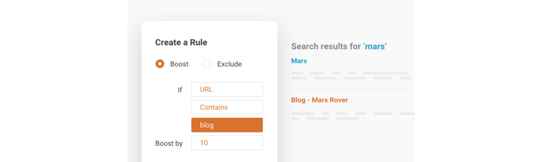The image size is (542, 162).
Task: Click the Boost label text
Action: 179,64
